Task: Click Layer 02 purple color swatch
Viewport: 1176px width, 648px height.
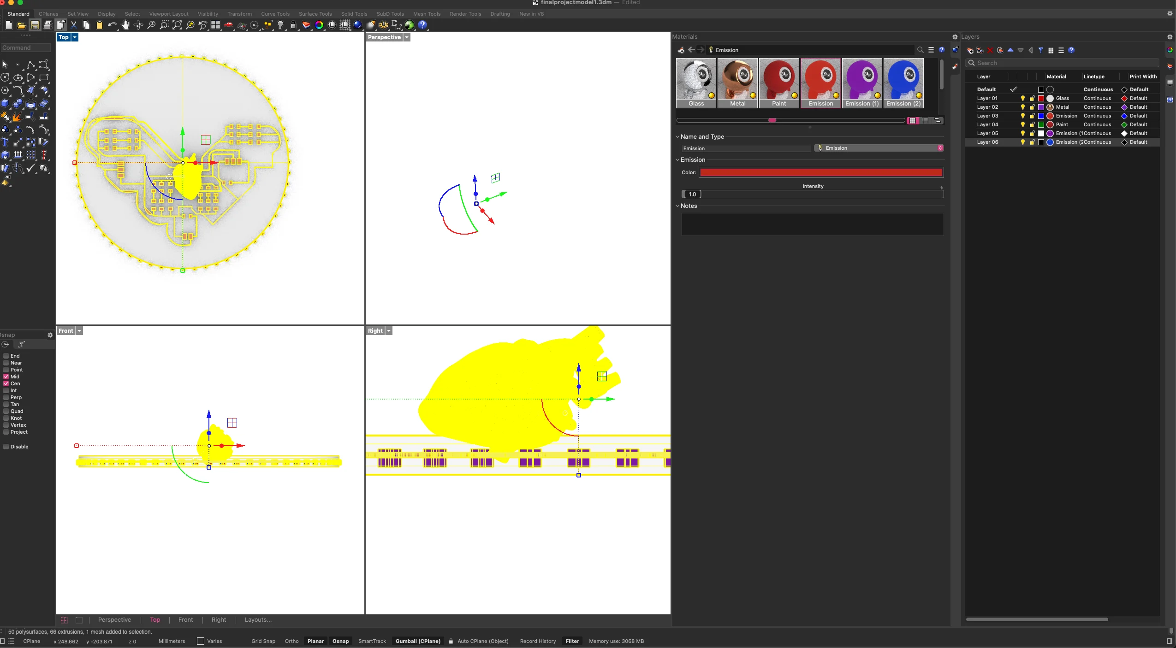Action: (1041, 107)
